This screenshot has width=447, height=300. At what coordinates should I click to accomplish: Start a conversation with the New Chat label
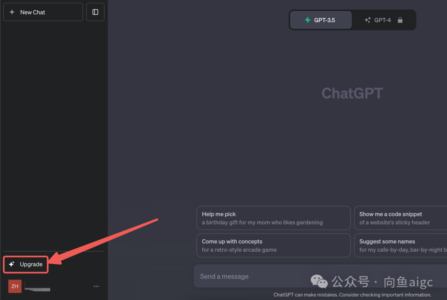tap(33, 12)
